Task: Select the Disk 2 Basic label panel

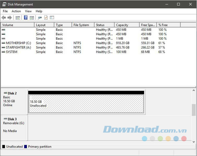Action: pos(14,102)
